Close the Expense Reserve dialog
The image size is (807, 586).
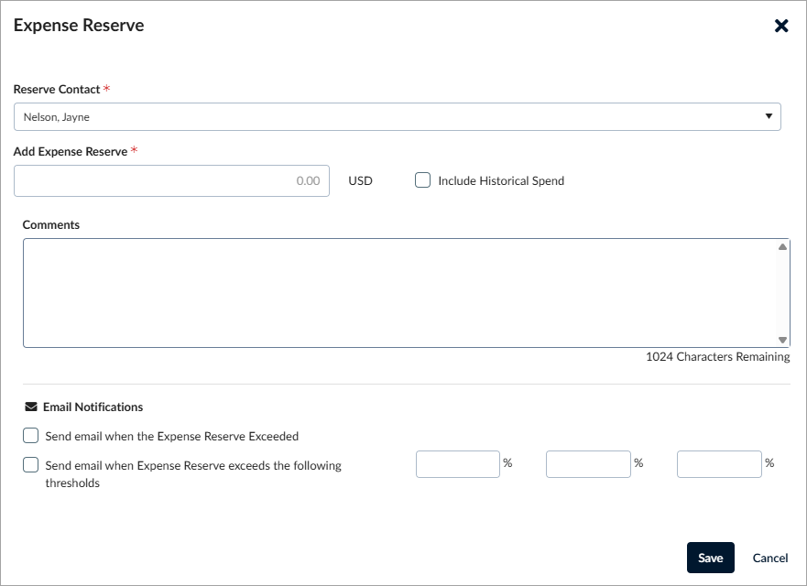pyautogui.click(x=781, y=26)
